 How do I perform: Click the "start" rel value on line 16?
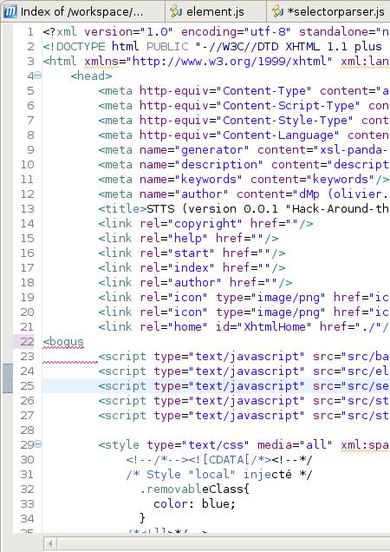[x=191, y=253]
